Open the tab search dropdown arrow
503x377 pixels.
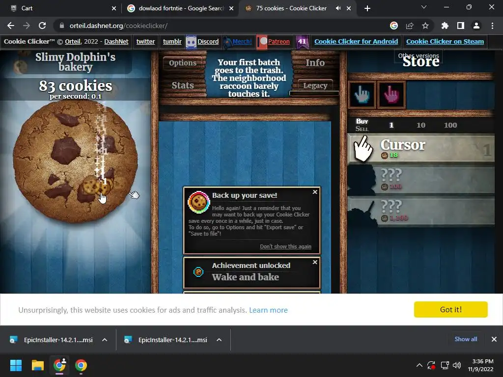tap(424, 7)
